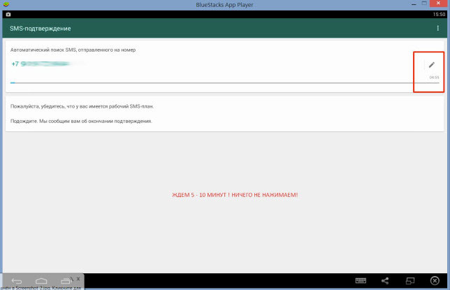
Task: Click the 04:55 countdown timer
Action: click(x=434, y=78)
